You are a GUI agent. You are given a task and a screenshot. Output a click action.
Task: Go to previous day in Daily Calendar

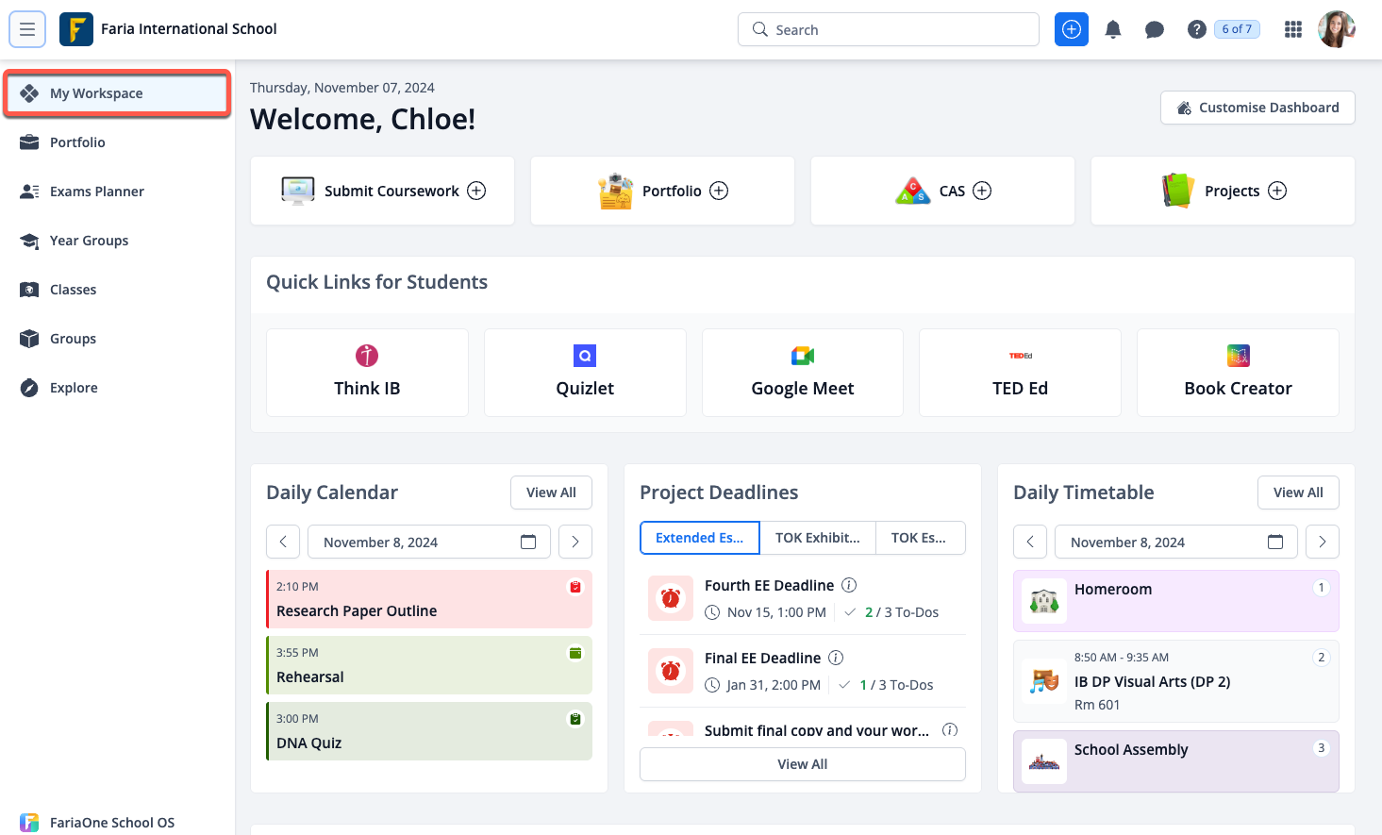point(283,542)
